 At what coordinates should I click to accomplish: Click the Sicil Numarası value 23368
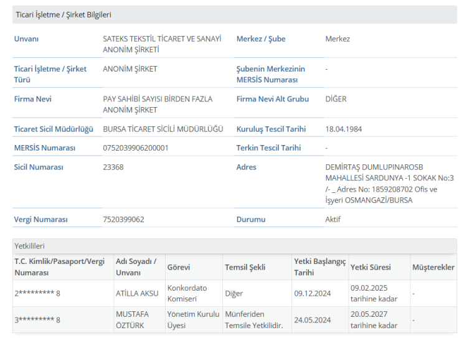coord(113,167)
